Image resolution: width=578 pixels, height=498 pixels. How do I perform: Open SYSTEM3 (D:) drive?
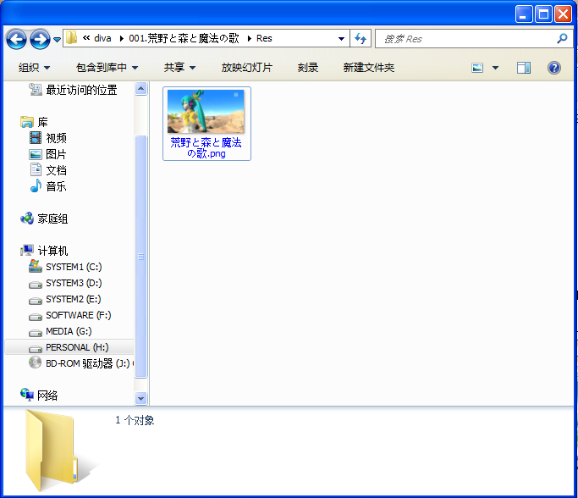click(74, 283)
